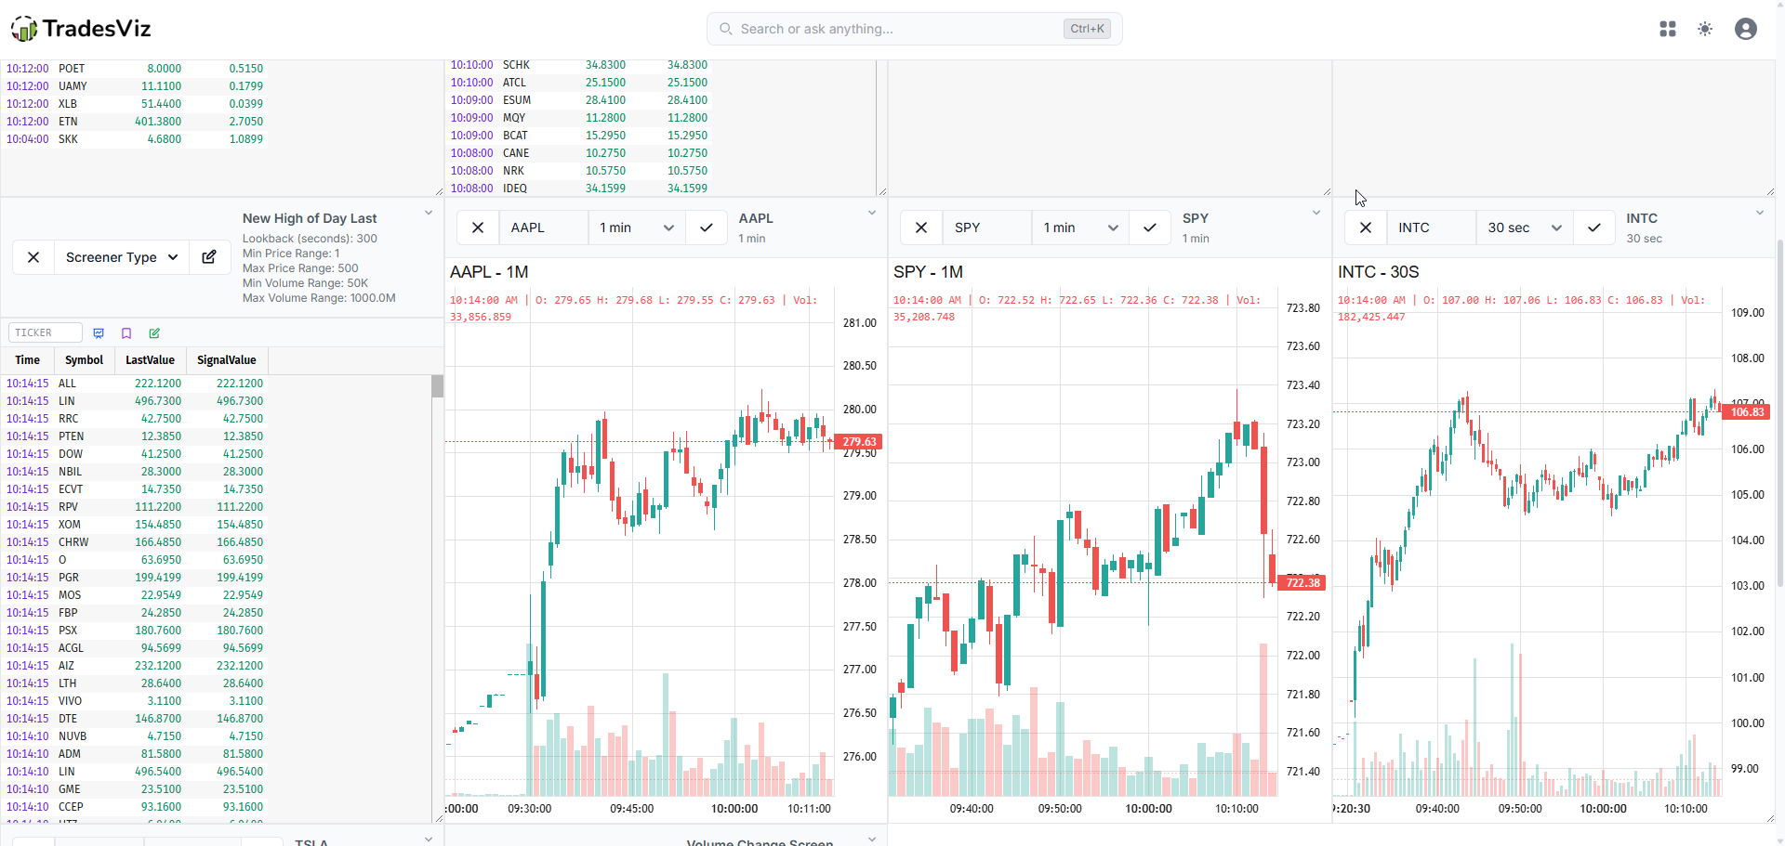
Task: Click the CANE row in the upper list
Action: point(579,153)
